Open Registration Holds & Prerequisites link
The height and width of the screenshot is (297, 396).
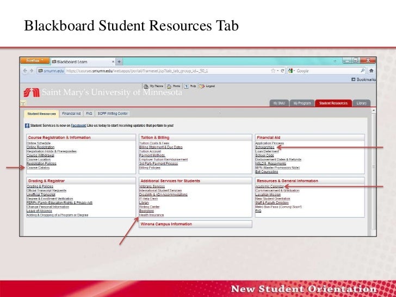52,151
